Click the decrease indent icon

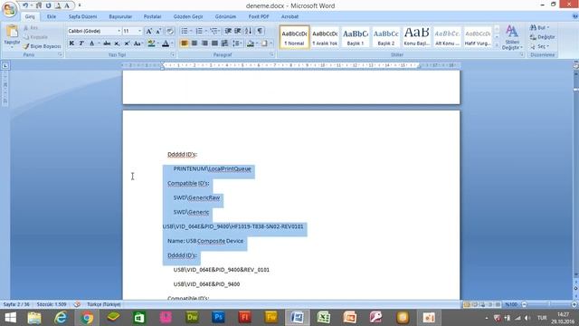pyautogui.click(x=228, y=31)
